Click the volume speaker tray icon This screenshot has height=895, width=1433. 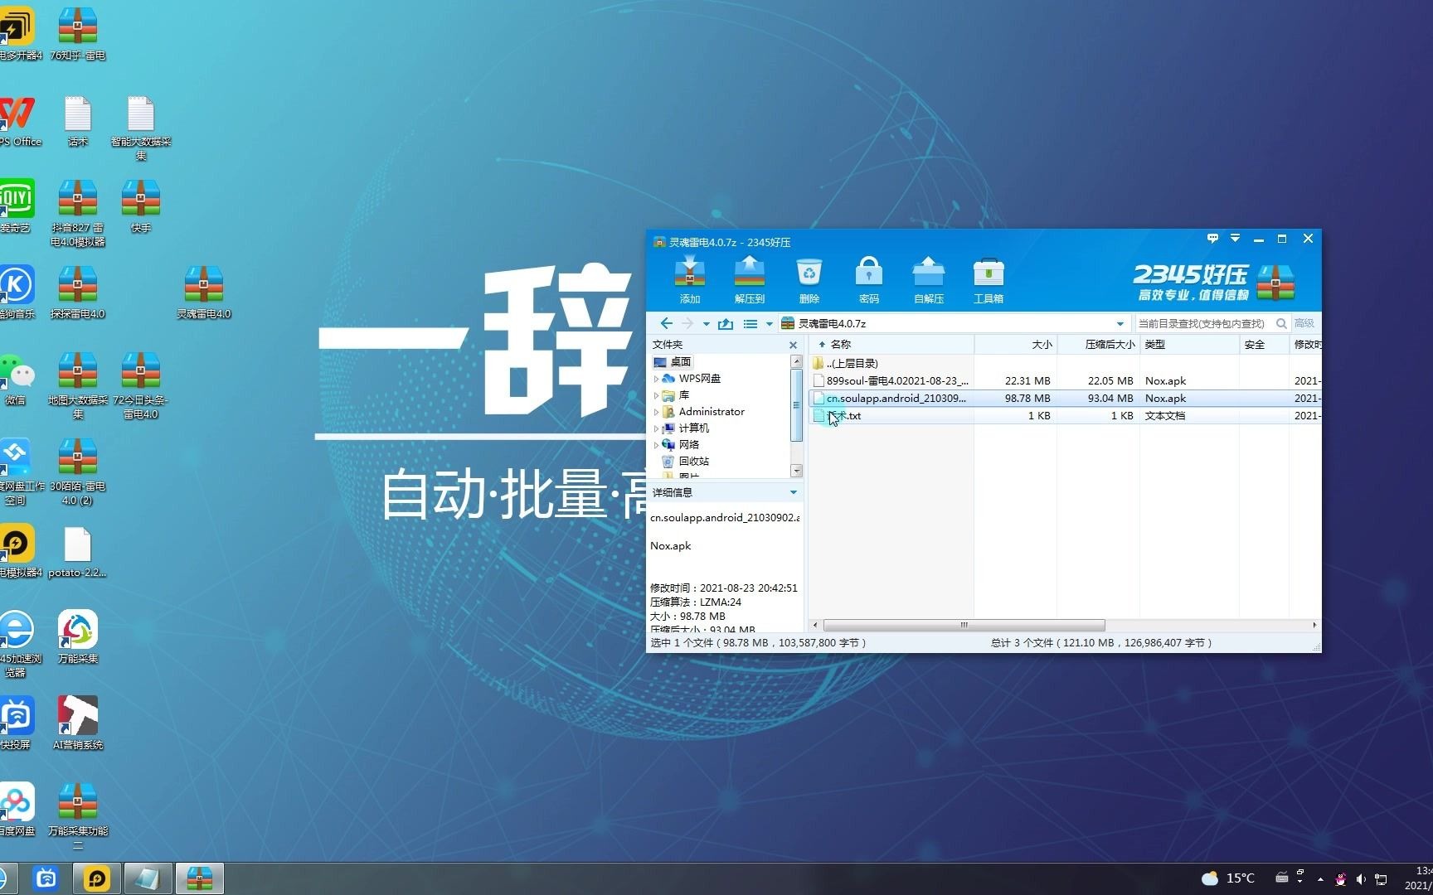[1361, 878]
